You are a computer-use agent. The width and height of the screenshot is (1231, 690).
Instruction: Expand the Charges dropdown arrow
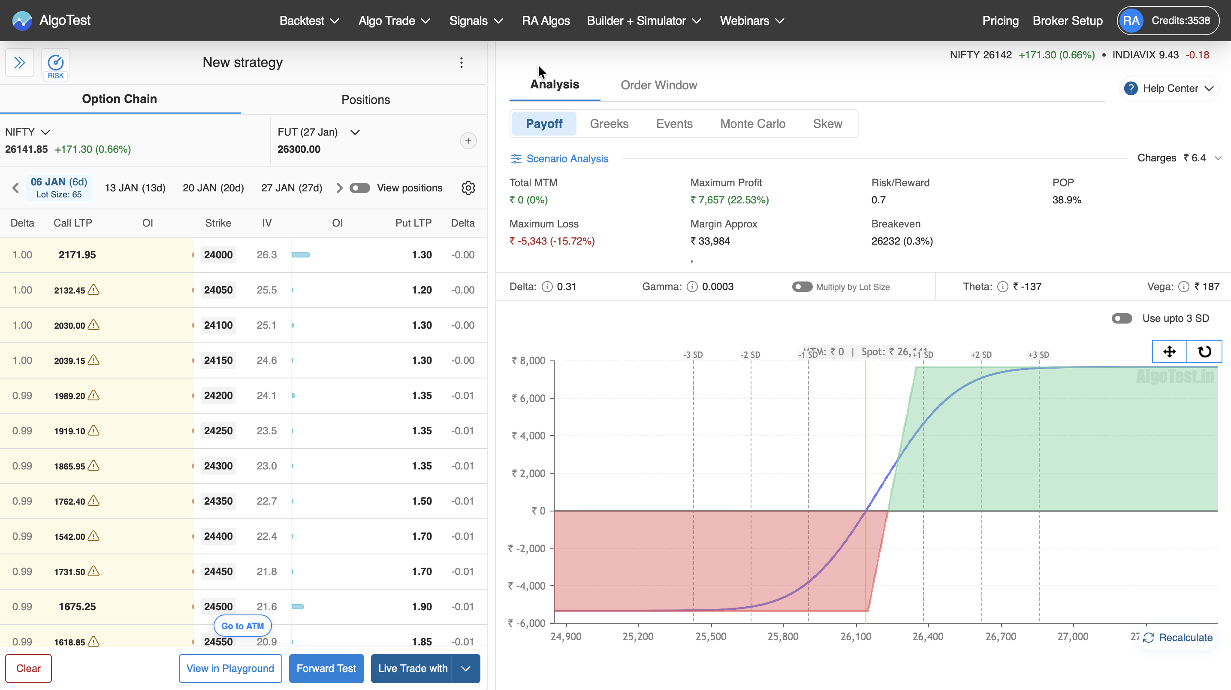coord(1218,158)
